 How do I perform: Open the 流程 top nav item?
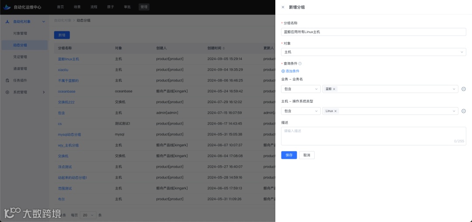94,7
